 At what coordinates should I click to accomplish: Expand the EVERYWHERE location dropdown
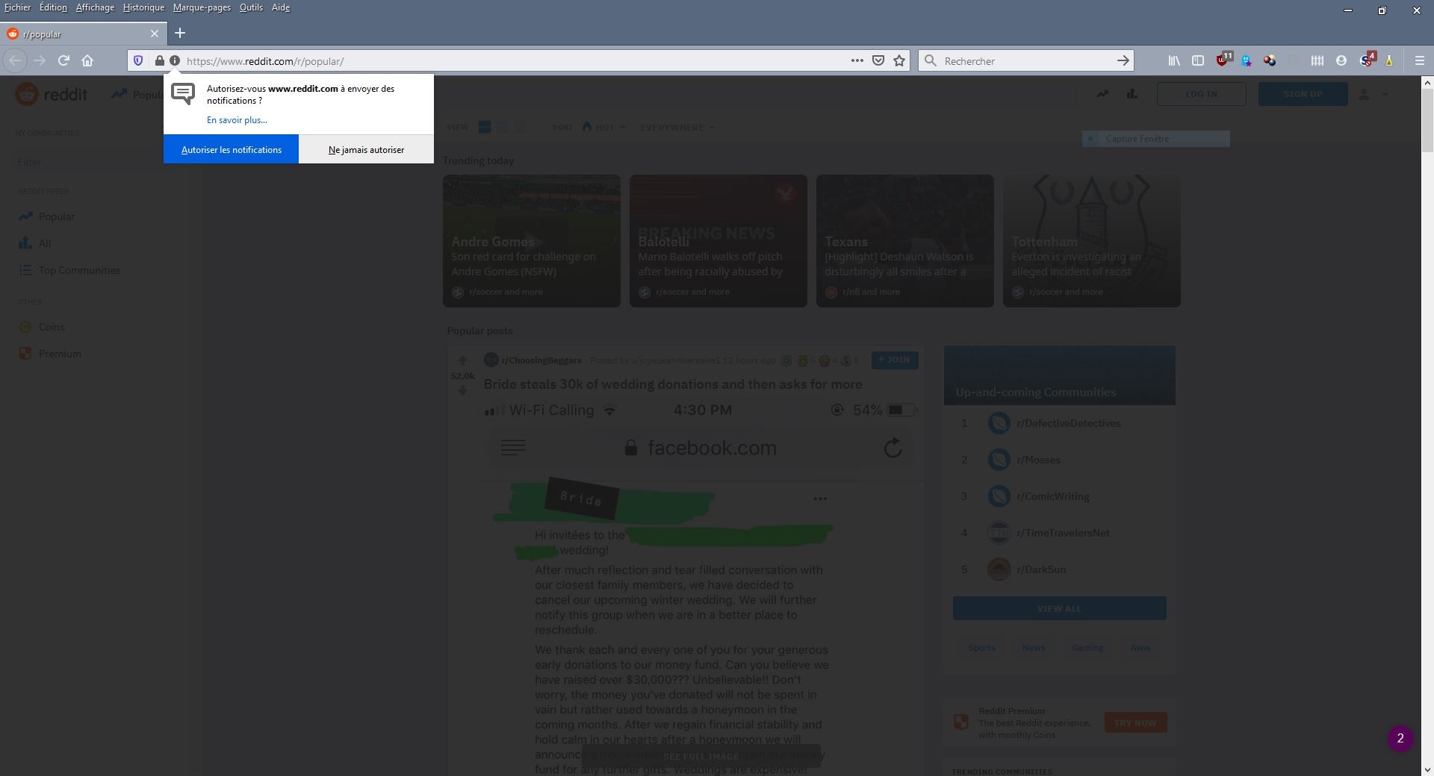tap(677, 127)
